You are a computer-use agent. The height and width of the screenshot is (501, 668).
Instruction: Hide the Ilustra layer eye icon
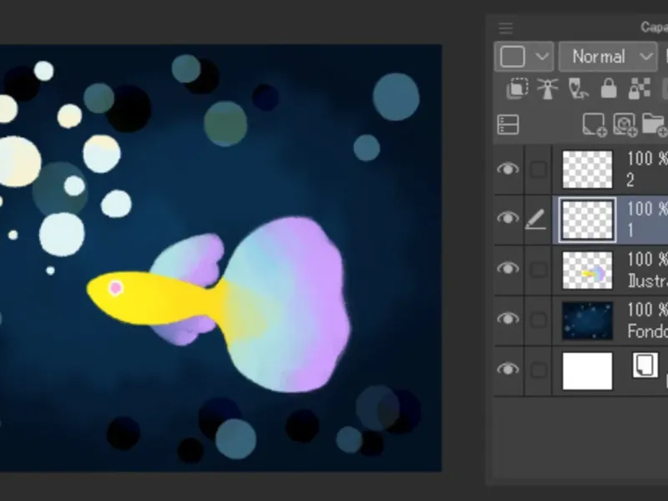508,268
